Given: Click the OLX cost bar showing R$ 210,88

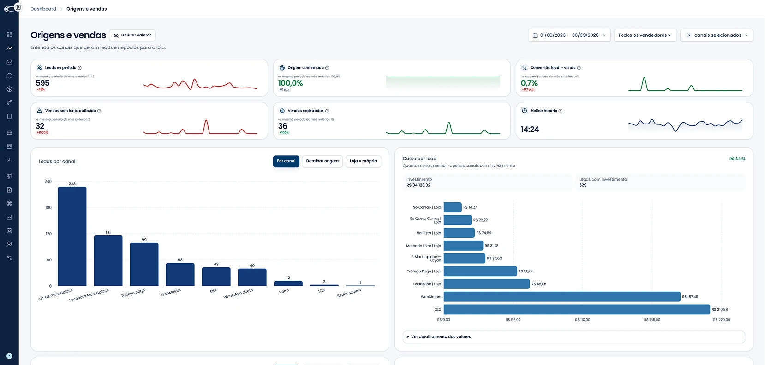Looking at the screenshot, I should point(577,310).
